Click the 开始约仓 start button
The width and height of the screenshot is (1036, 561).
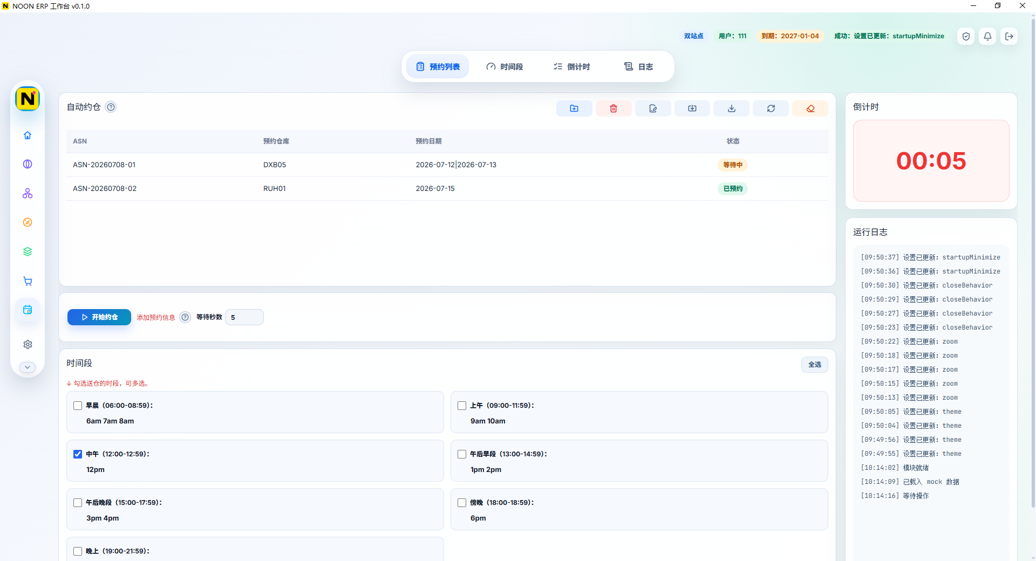99,317
